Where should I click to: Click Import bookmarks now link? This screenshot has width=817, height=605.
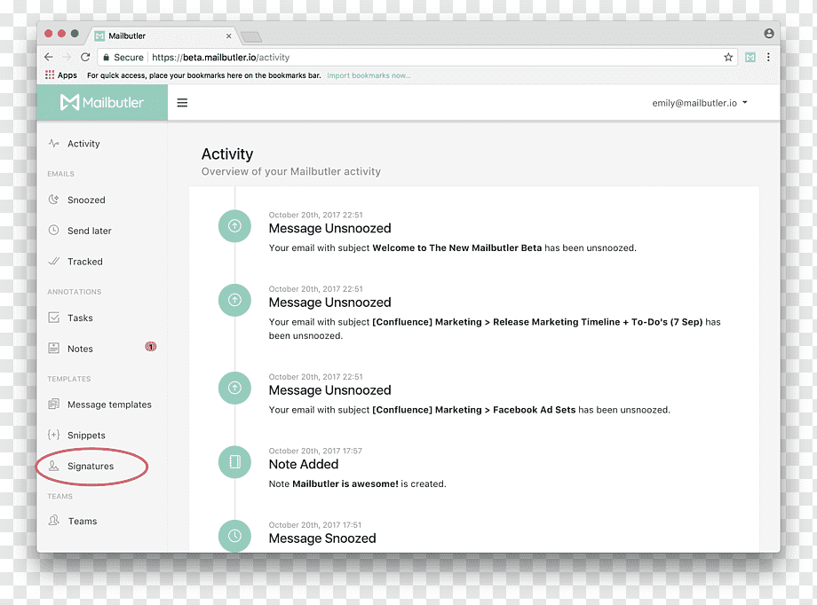369,75
